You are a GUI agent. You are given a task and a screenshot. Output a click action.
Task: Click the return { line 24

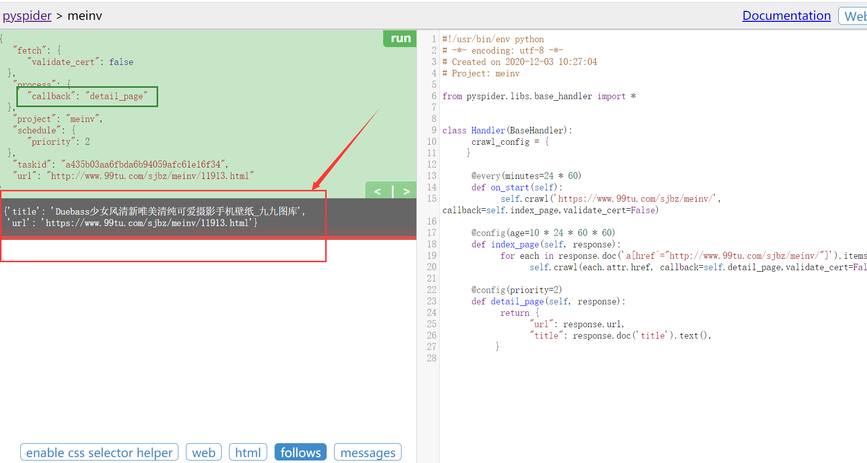(520, 313)
